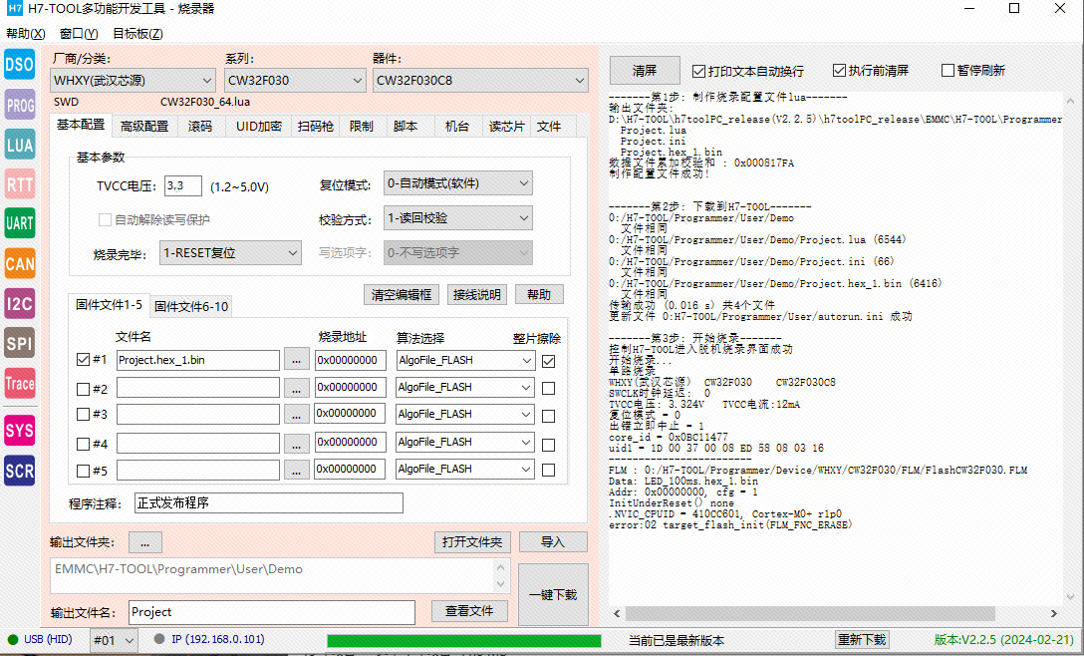
Task: Enable firmware file #2 checkbox
Action: (x=83, y=389)
